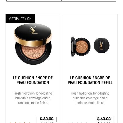
Task: Open Le Cushion Encre de Peau Foundation title
Action: pyautogui.click(x=33, y=80)
